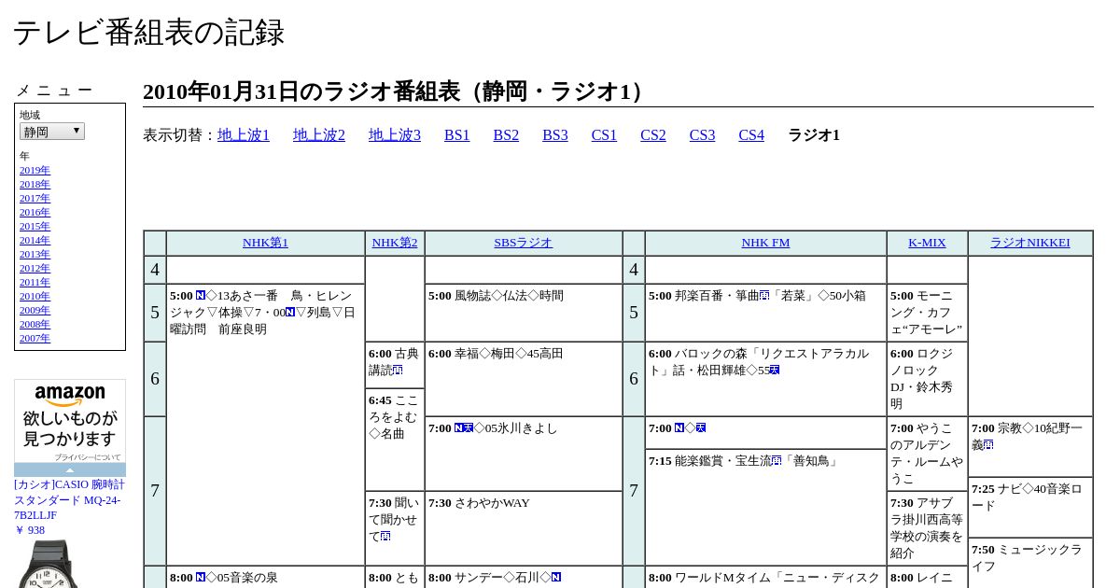Image resolution: width=1120 pixels, height=588 pixels.
Task: Click the 7:30 アサブラ program cell
Action: point(927,528)
